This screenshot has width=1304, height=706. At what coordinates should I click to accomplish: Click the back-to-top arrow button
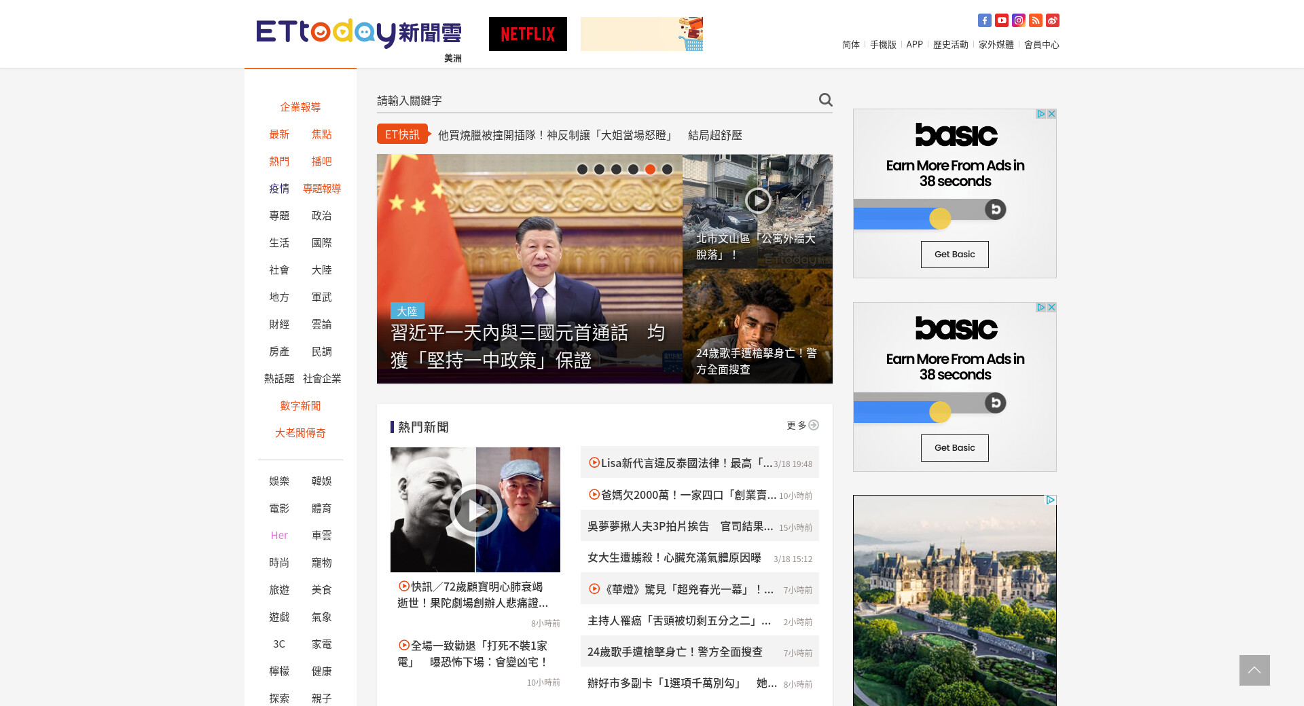click(1254, 670)
